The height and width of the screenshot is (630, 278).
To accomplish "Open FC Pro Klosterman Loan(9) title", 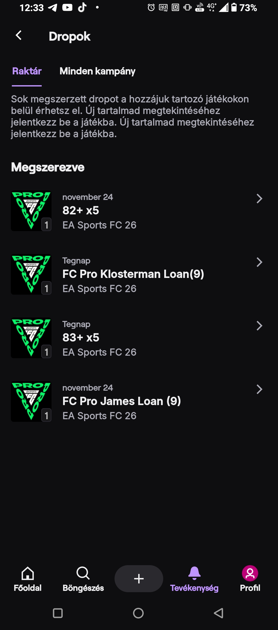I will (x=133, y=274).
